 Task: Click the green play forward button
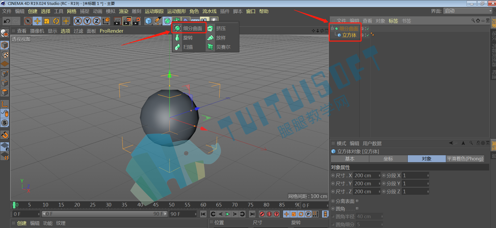227,214
